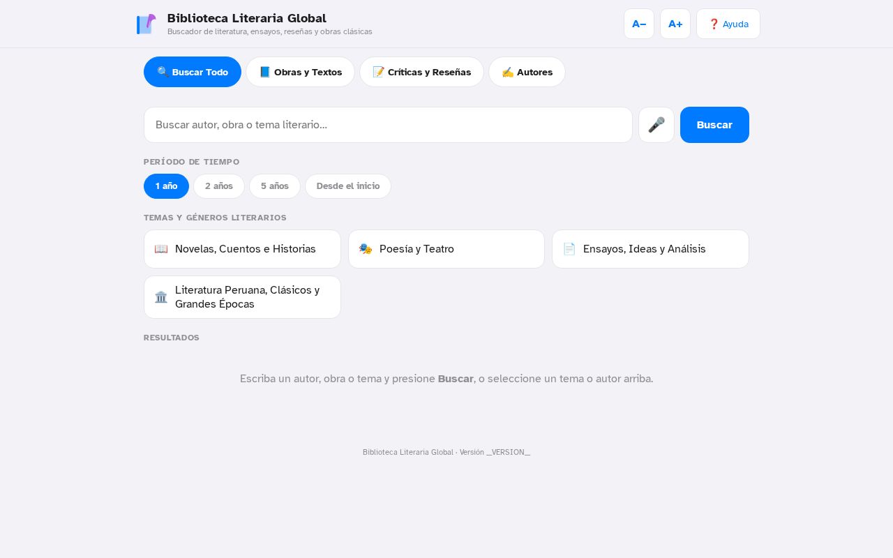This screenshot has width=893, height=558.
Task: Click the footer version text
Action: (x=446, y=452)
